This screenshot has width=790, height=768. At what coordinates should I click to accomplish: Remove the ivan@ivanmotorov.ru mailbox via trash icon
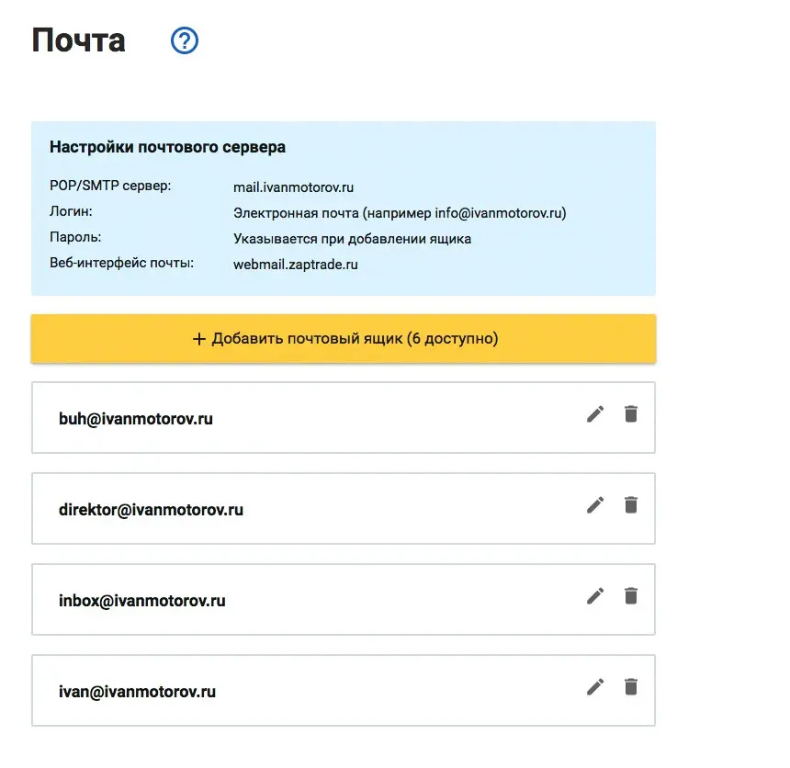(x=630, y=686)
